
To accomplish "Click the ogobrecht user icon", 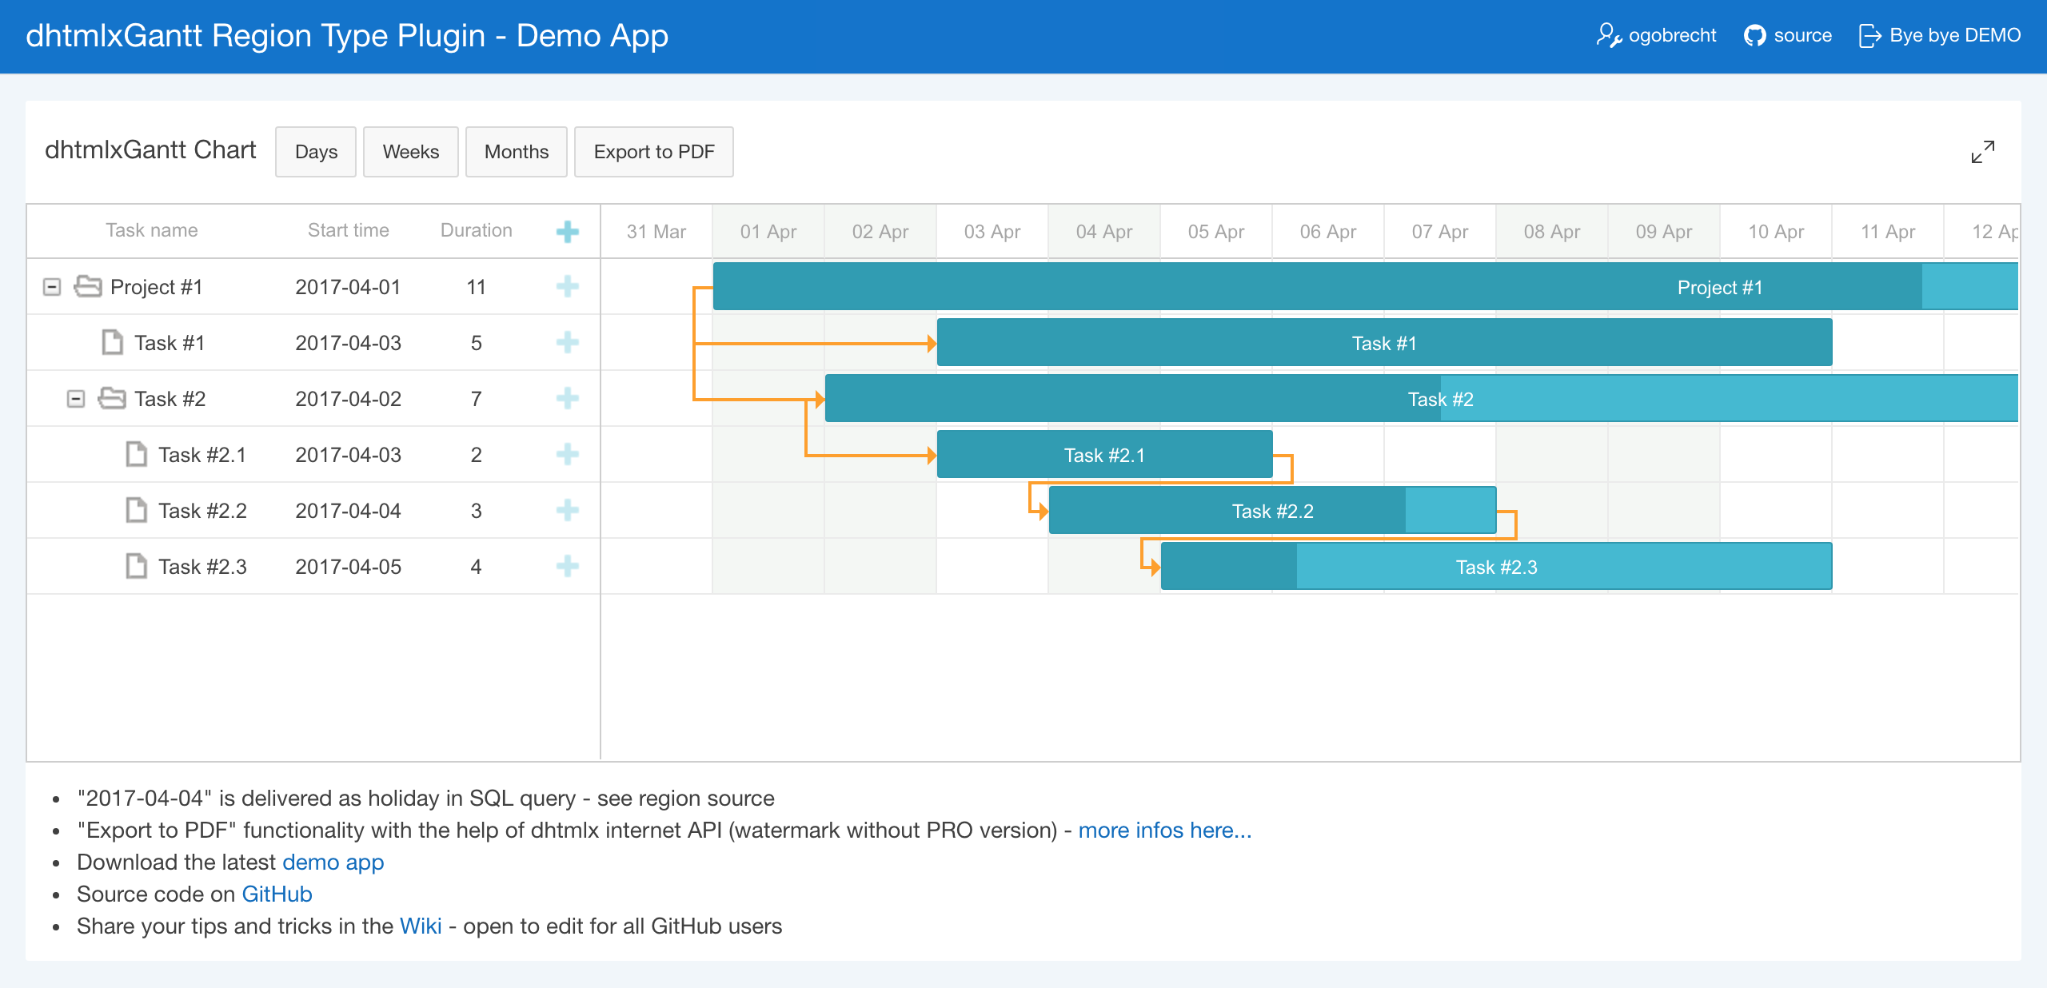I will [1608, 36].
